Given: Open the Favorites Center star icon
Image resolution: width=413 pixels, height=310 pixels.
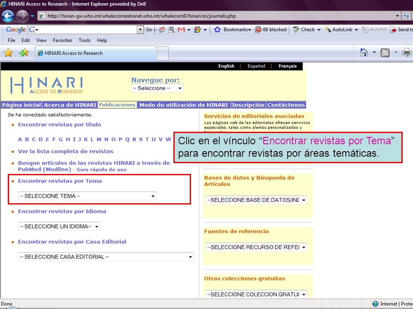Looking at the screenshot, I should tap(9, 53).
